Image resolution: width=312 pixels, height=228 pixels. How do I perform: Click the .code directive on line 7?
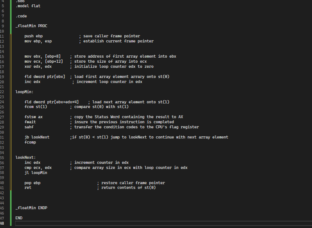pos(21,16)
